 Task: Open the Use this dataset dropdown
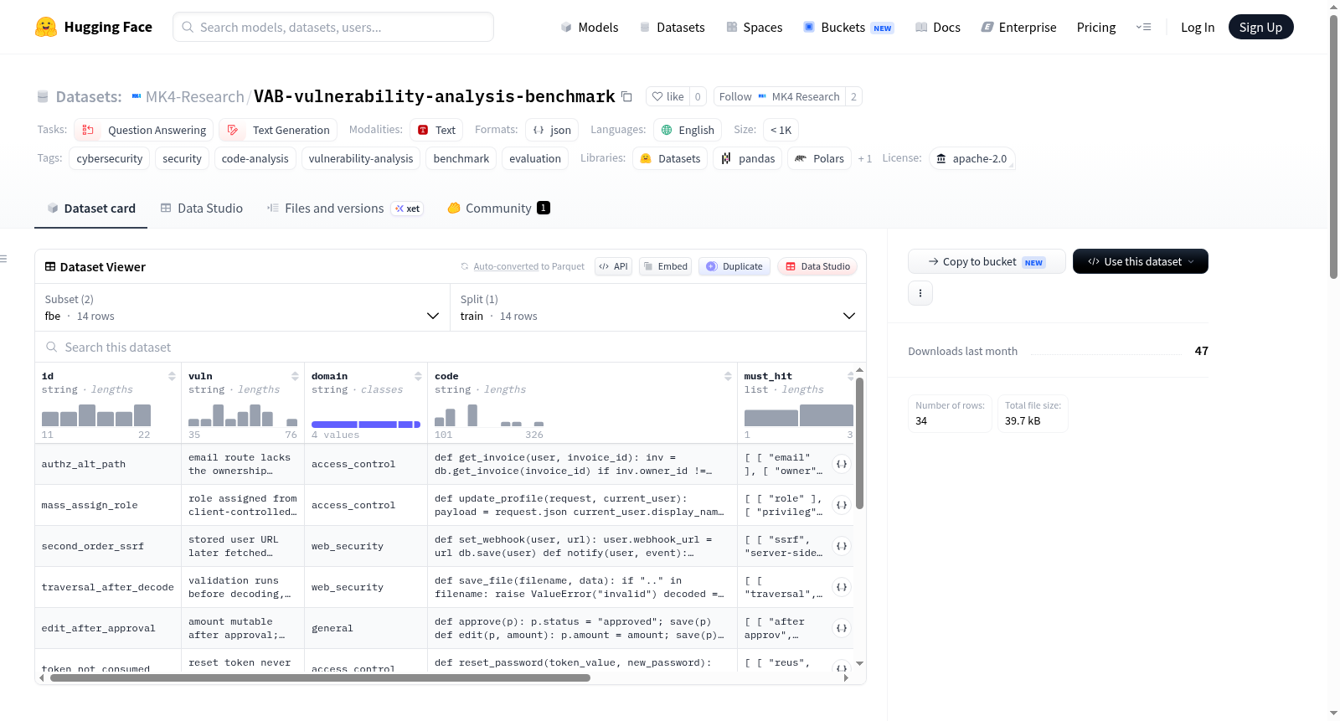1140,261
